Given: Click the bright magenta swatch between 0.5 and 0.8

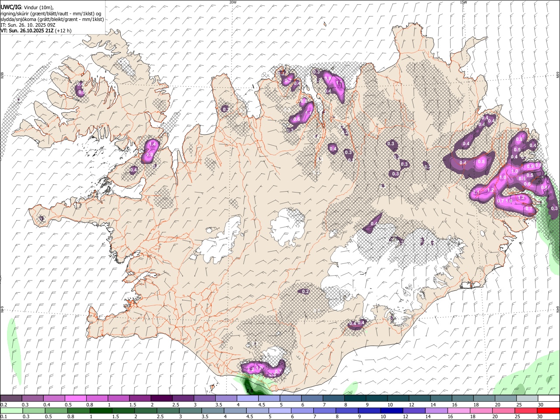Looking at the screenshot, I should (75, 399).
